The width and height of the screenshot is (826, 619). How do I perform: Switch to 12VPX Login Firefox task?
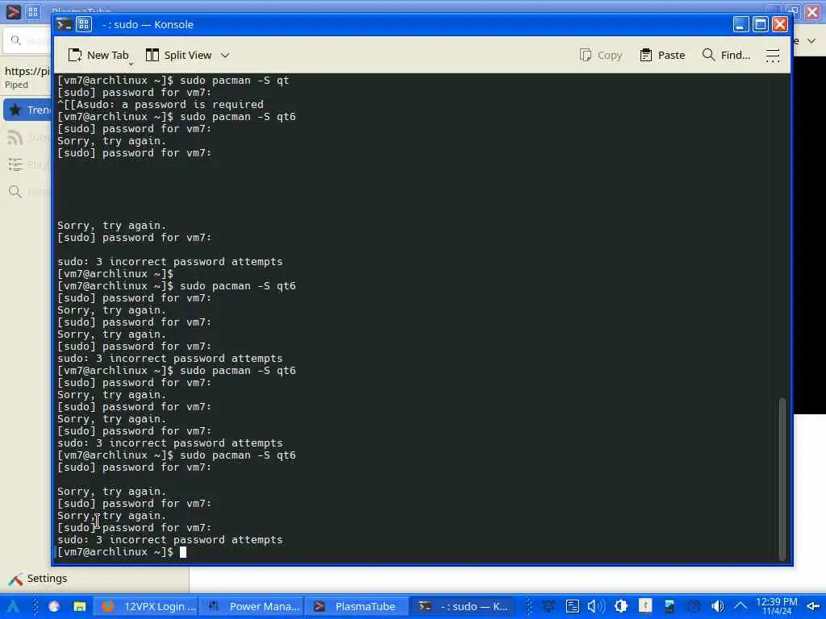(147, 606)
